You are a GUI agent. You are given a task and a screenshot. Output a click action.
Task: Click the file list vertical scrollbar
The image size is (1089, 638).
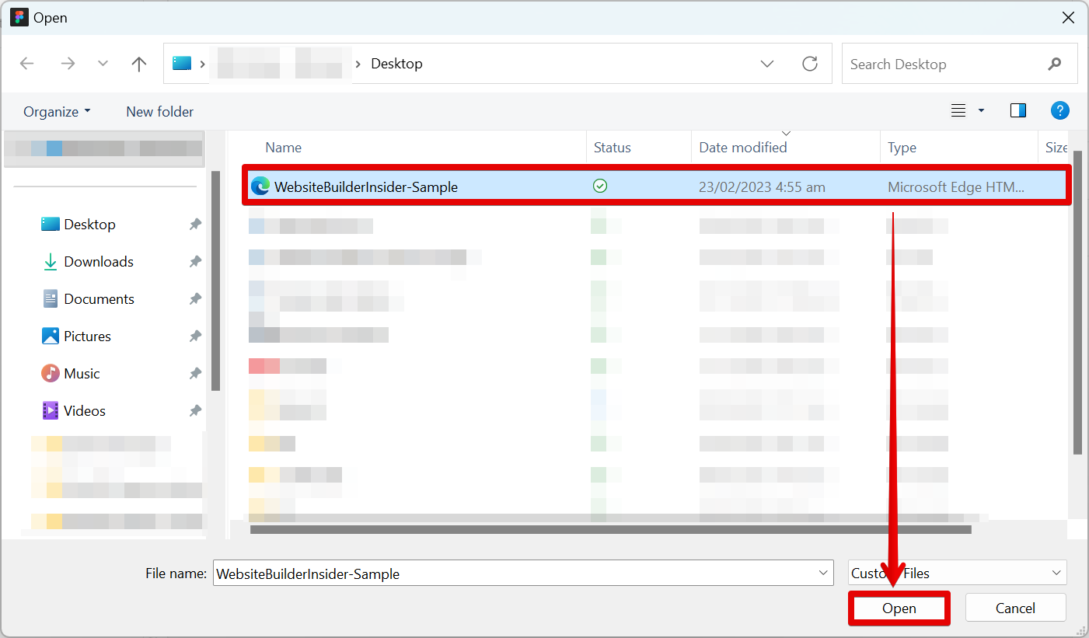pyautogui.click(x=1077, y=303)
